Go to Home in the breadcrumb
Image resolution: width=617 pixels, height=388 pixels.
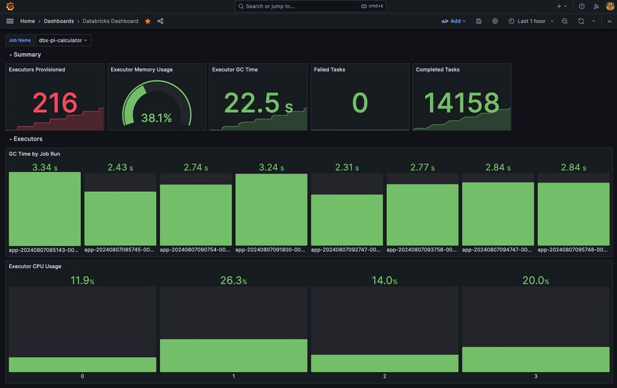(x=27, y=21)
